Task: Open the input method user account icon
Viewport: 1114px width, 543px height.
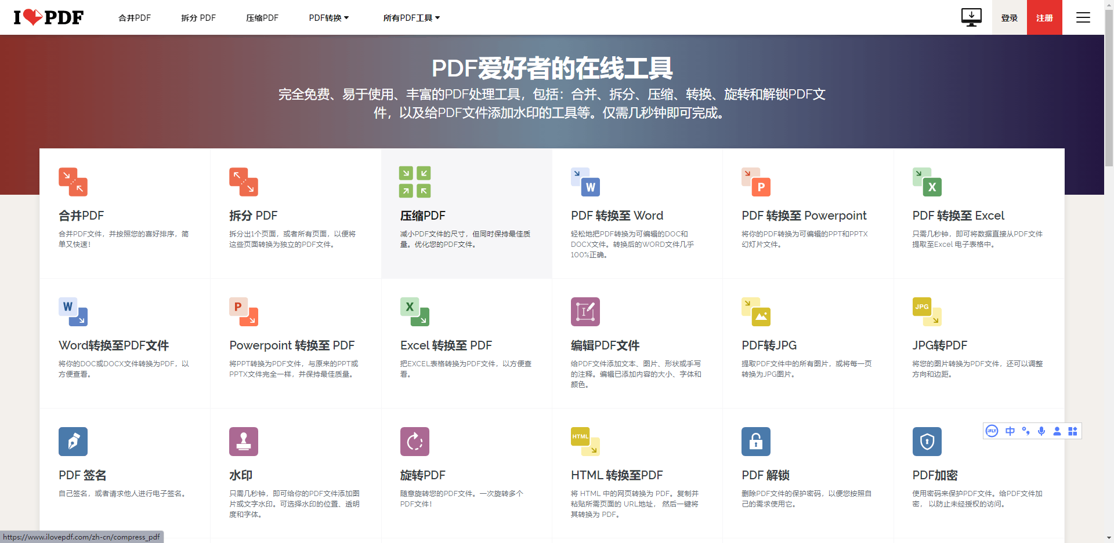Action: 1057,431
